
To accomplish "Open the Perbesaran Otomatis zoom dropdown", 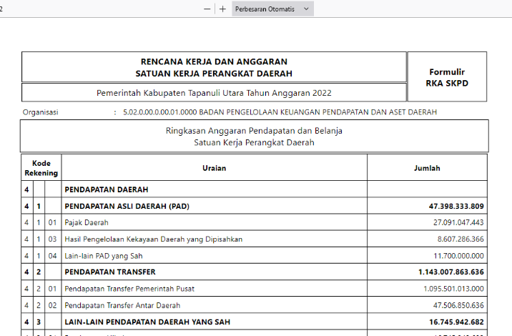I will 272,9.
